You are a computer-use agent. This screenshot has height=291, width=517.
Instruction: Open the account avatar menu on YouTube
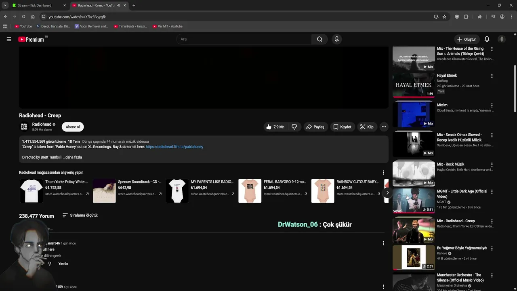(x=502, y=39)
